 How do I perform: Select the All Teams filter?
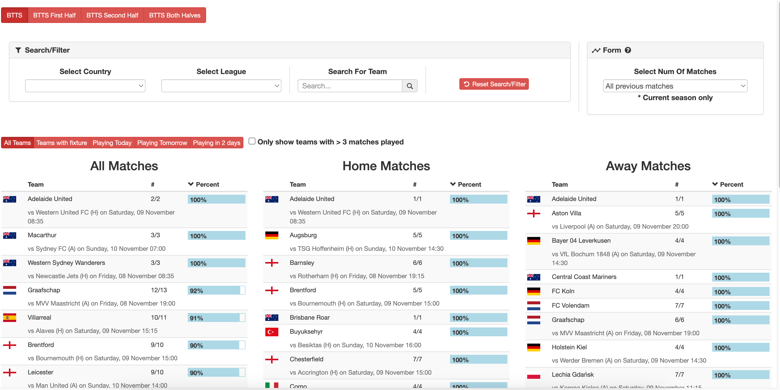17,143
